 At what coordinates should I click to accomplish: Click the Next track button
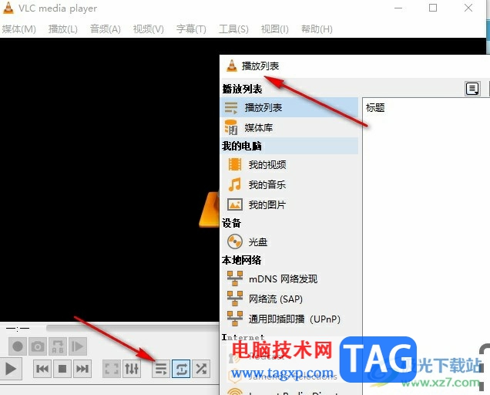click(82, 369)
